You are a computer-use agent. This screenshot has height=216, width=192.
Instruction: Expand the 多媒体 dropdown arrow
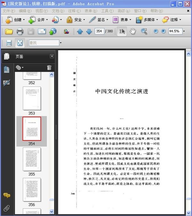click(x=157, y=20)
